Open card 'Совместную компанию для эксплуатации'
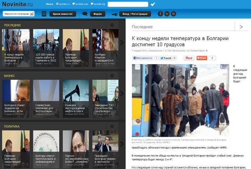This screenshot has width=251, height=169. (x=46, y=99)
